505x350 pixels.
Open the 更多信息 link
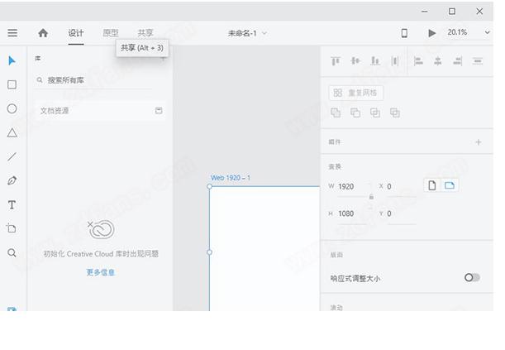pos(101,272)
